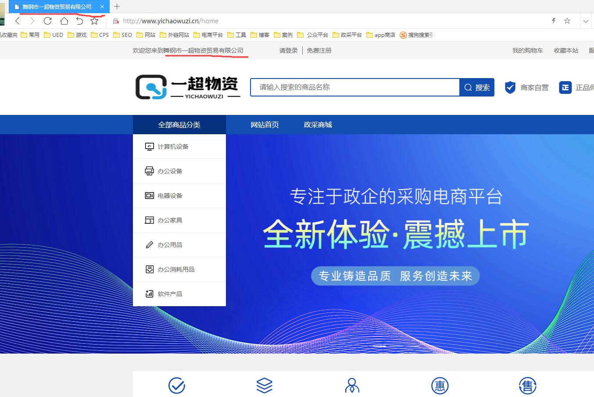Click the browser refresh icon
Viewport: 594px width, 397px height.
pyautogui.click(x=48, y=21)
